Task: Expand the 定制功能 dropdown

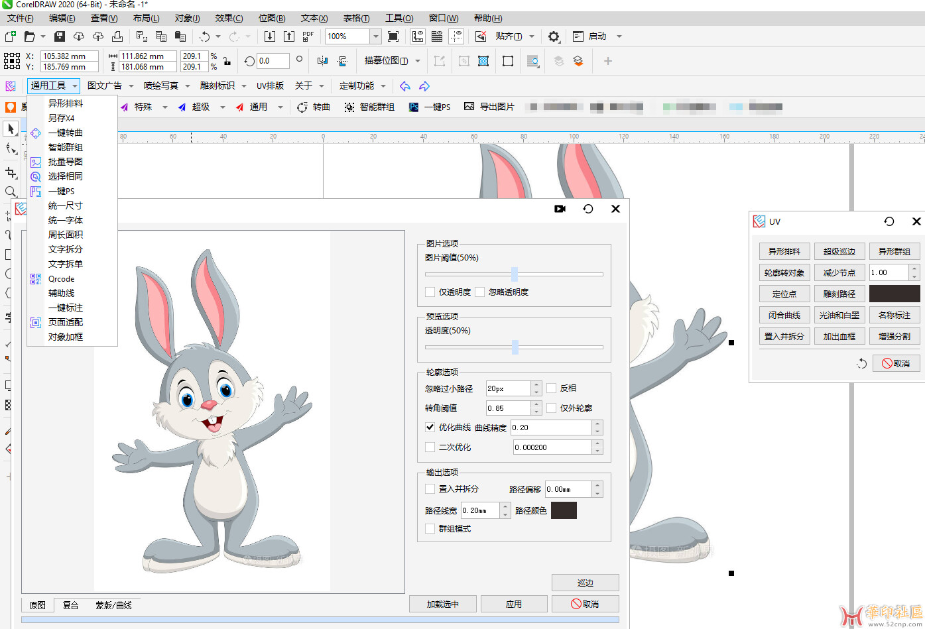Action: (383, 86)
